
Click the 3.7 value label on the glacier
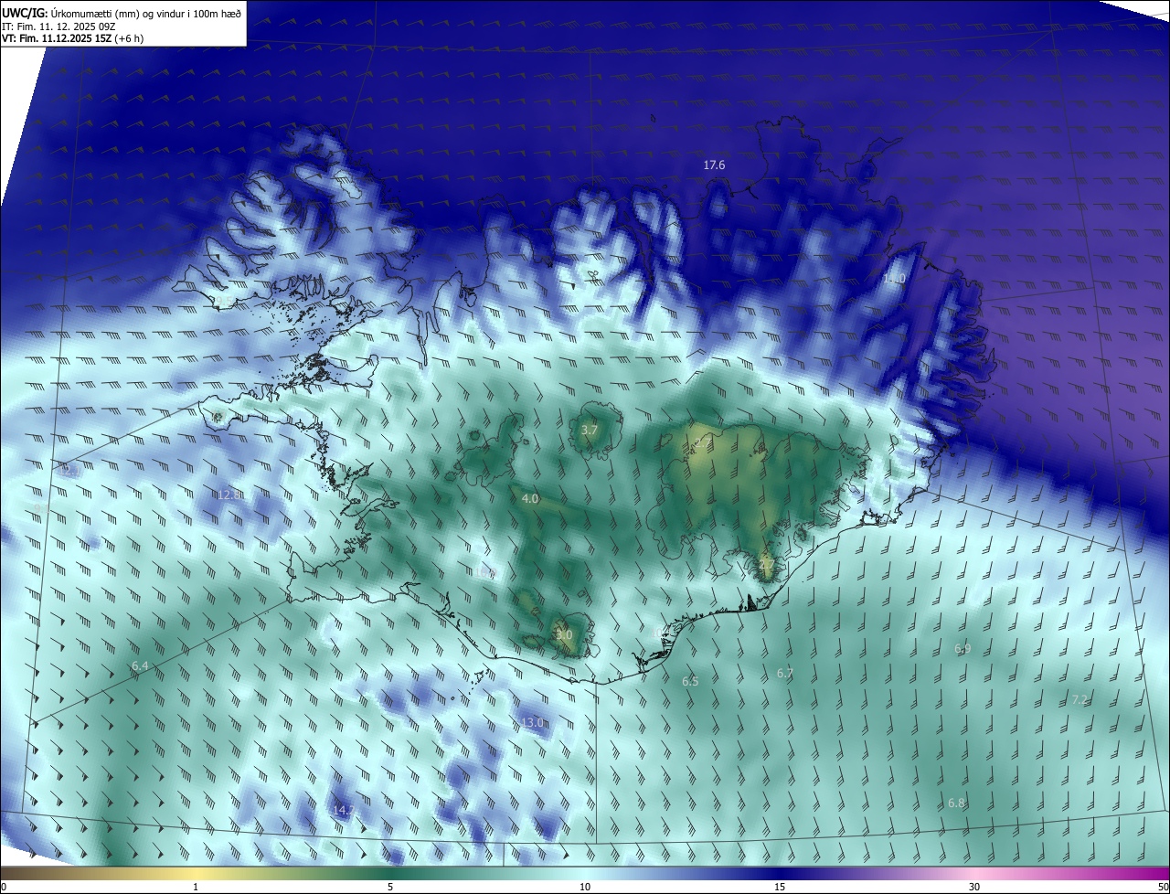[590, 430]
